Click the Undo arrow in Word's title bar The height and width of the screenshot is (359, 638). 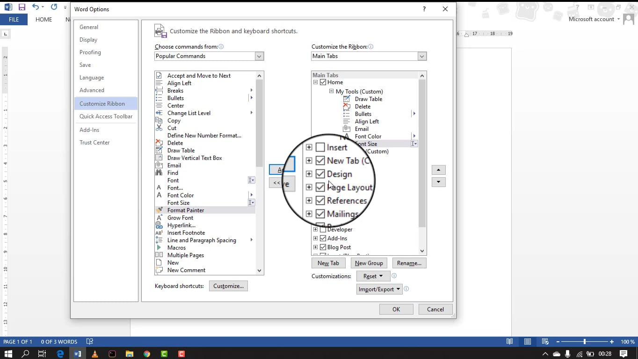(x=36, y=7)
